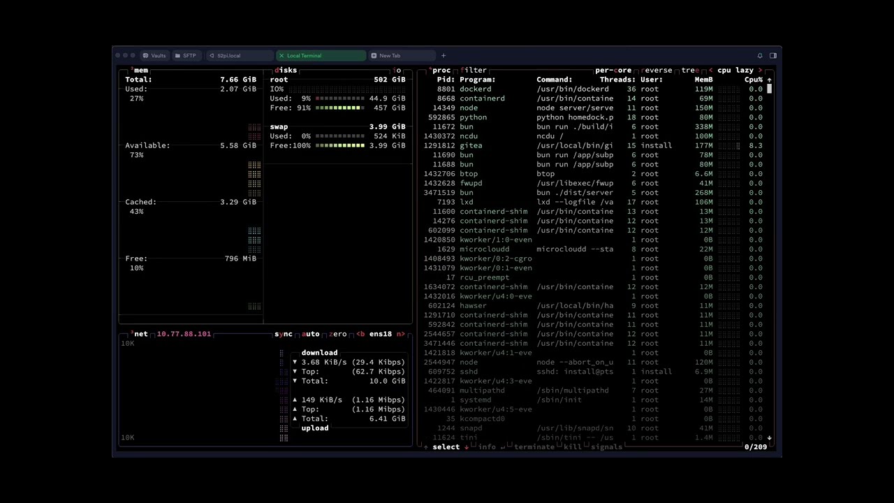Select the snapd process row

click(x=594, y=428)
